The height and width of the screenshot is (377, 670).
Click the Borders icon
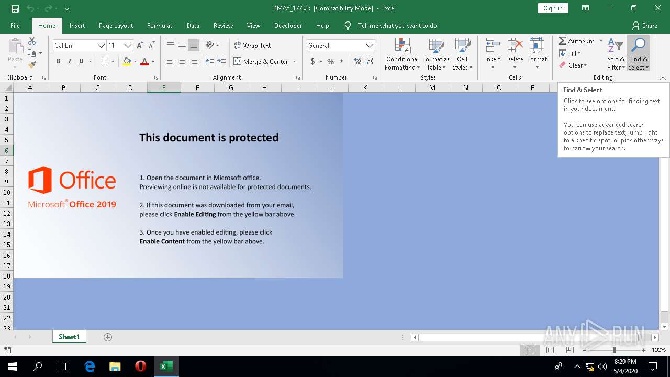pos(104,61)
